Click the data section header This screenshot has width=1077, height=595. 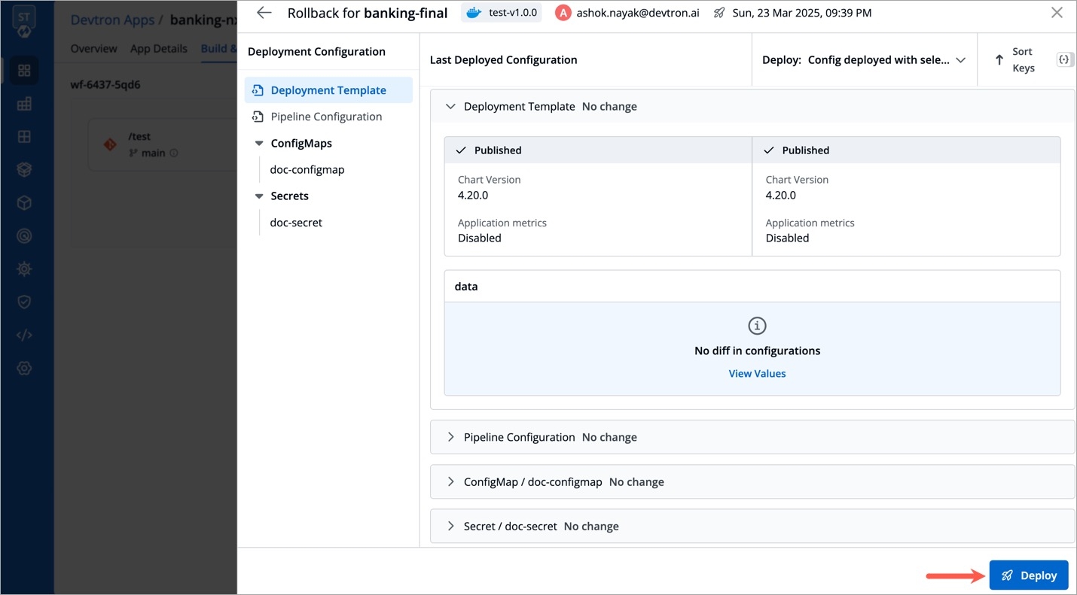tap(752, 287)
